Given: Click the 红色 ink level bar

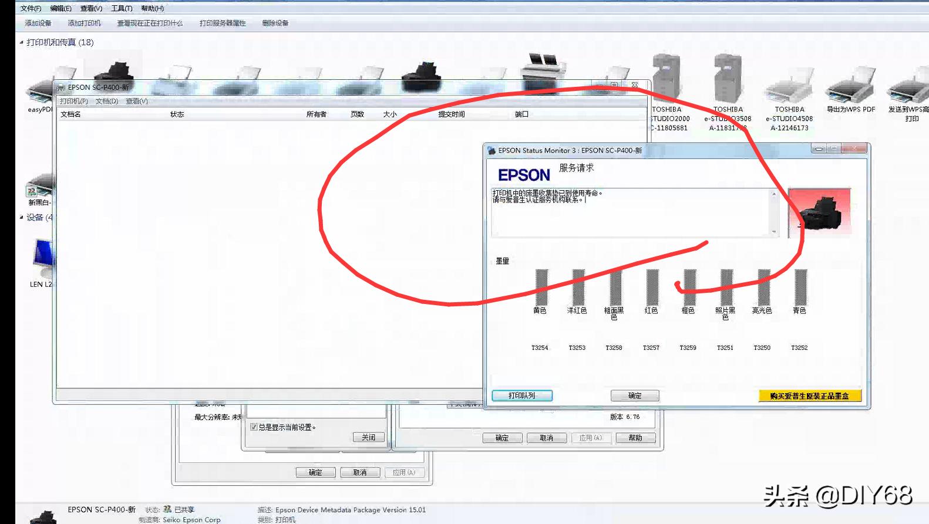Looking at the screenshot, I should (x=652, y=288).
